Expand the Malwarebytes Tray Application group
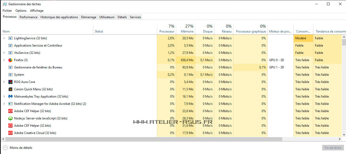Screen dimensions: 346x154 click(x=4, y=97)
